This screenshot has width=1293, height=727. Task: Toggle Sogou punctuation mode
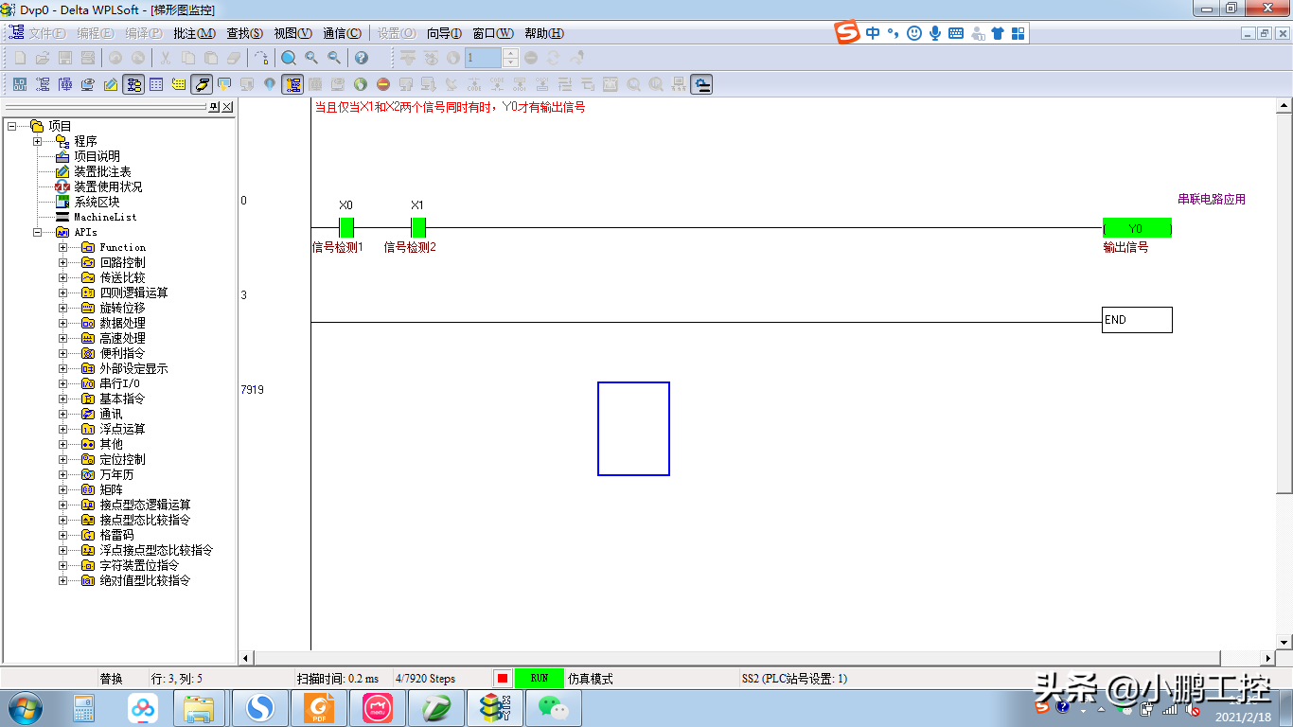pyautogui.click(x=894, y=33)
